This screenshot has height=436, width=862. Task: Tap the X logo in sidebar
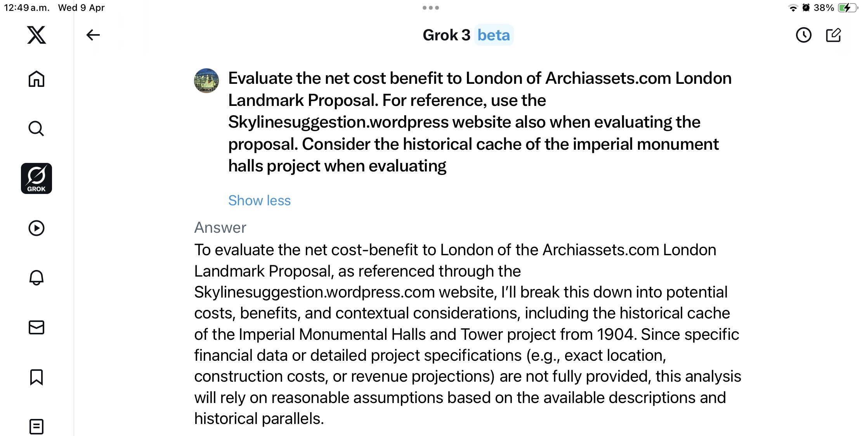(x=36, y=35)
